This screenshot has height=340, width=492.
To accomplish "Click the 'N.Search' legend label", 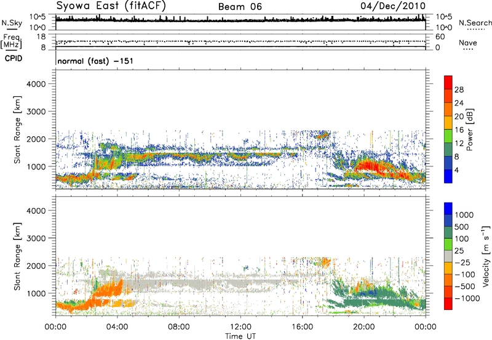I will (475, 23).
